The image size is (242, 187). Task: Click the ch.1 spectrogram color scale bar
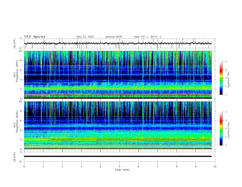[221, 78]
